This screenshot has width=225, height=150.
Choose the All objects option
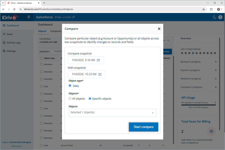click(70, 98)
